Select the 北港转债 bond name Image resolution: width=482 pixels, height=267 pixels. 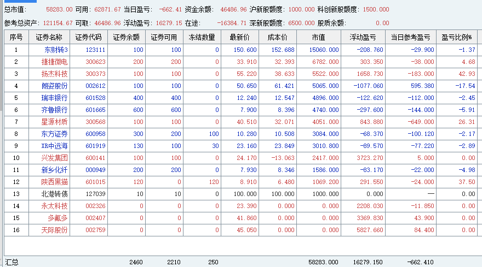(x=54, y=194)
